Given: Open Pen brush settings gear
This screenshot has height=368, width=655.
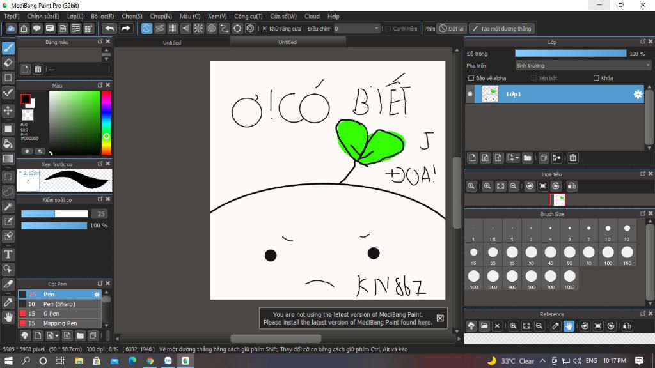Looking at the screenshot, I should [97, 295].
